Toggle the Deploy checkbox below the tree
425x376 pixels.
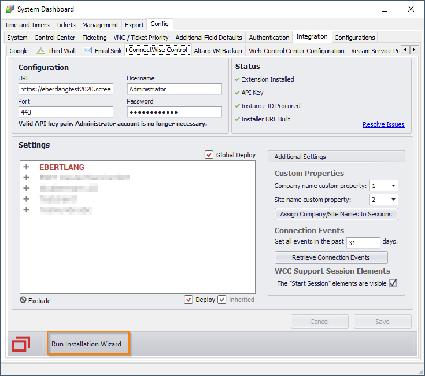pos(189,300)
